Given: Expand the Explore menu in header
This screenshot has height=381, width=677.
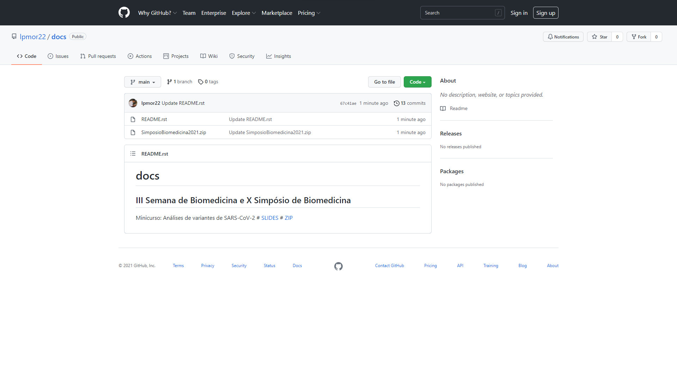Looking at the screenshot, I should pos(244,13).
